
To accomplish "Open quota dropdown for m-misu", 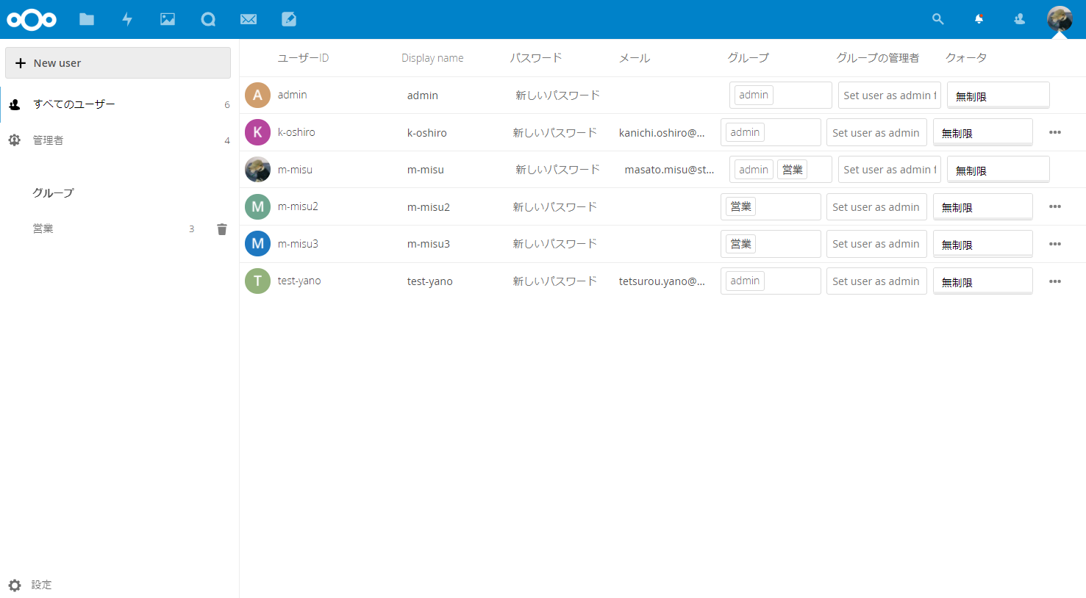I will [x=998, y=170].
